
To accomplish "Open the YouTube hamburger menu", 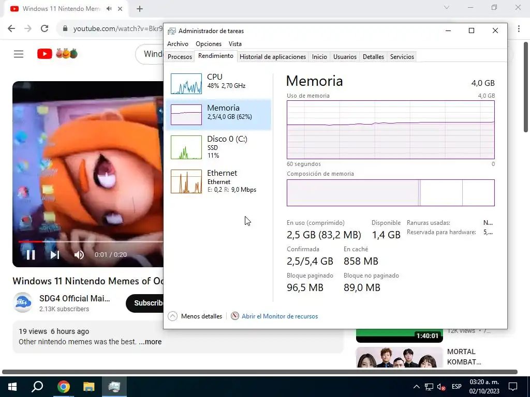I will tap(19, 54).
